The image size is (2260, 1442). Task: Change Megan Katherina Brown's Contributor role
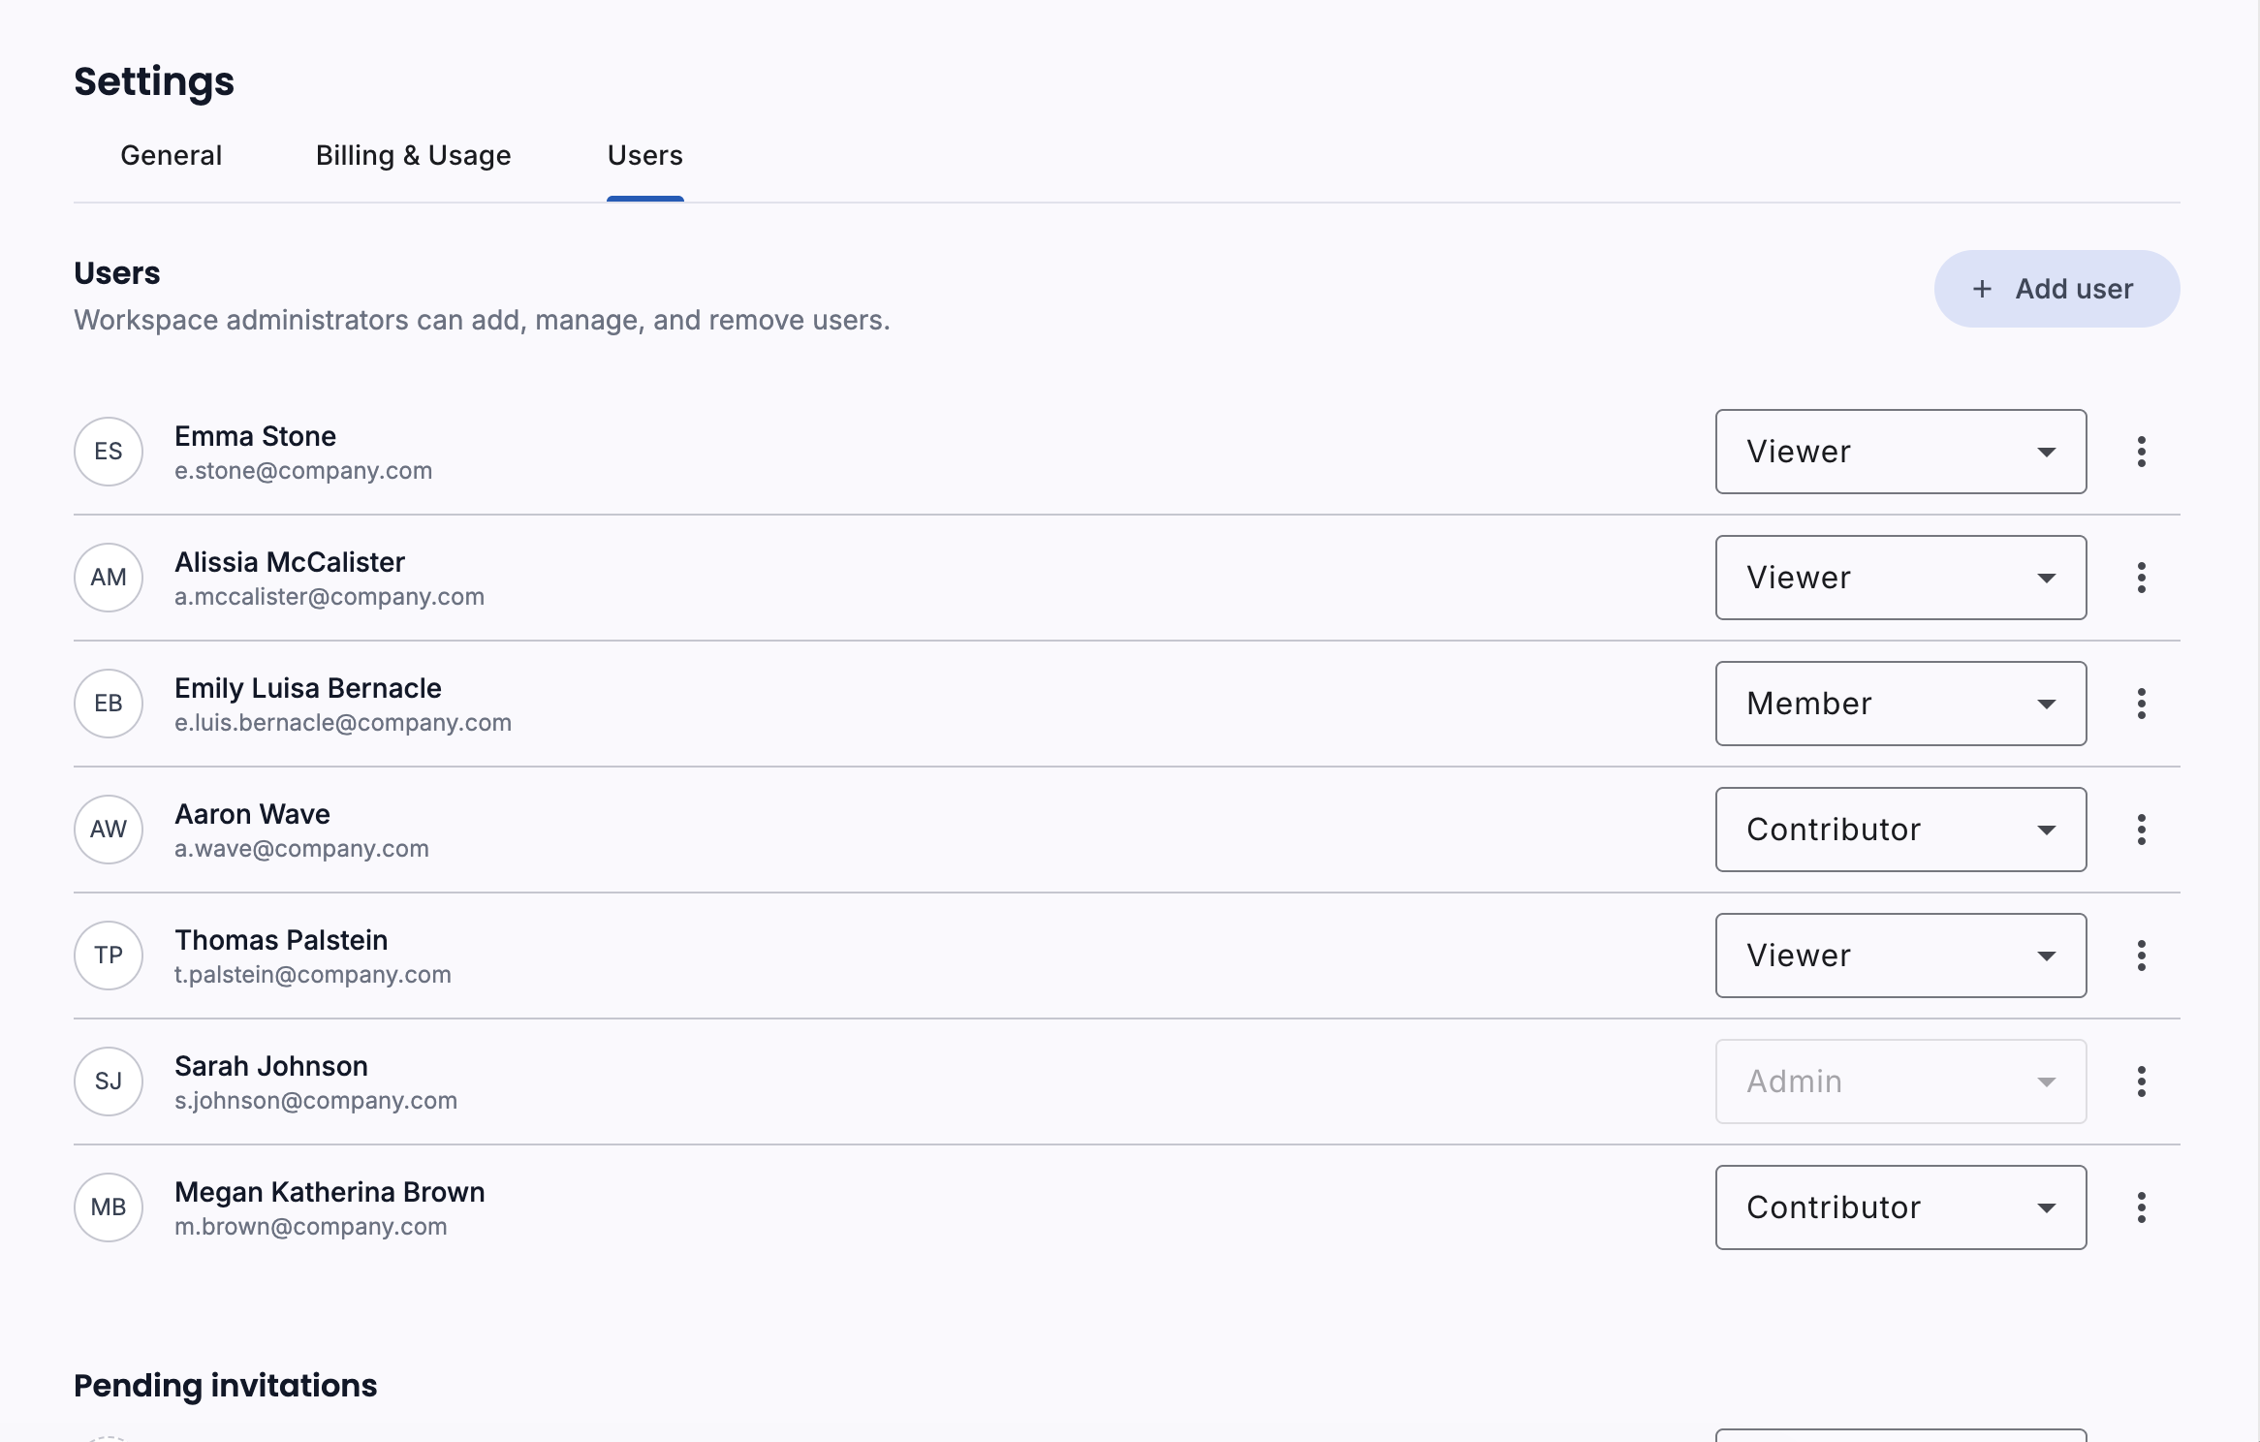1899,1207
